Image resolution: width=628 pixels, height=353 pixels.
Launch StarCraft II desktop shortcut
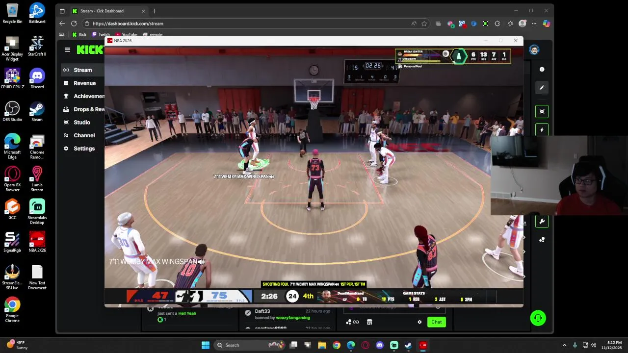pyautogui.click(x=37, y=46)
